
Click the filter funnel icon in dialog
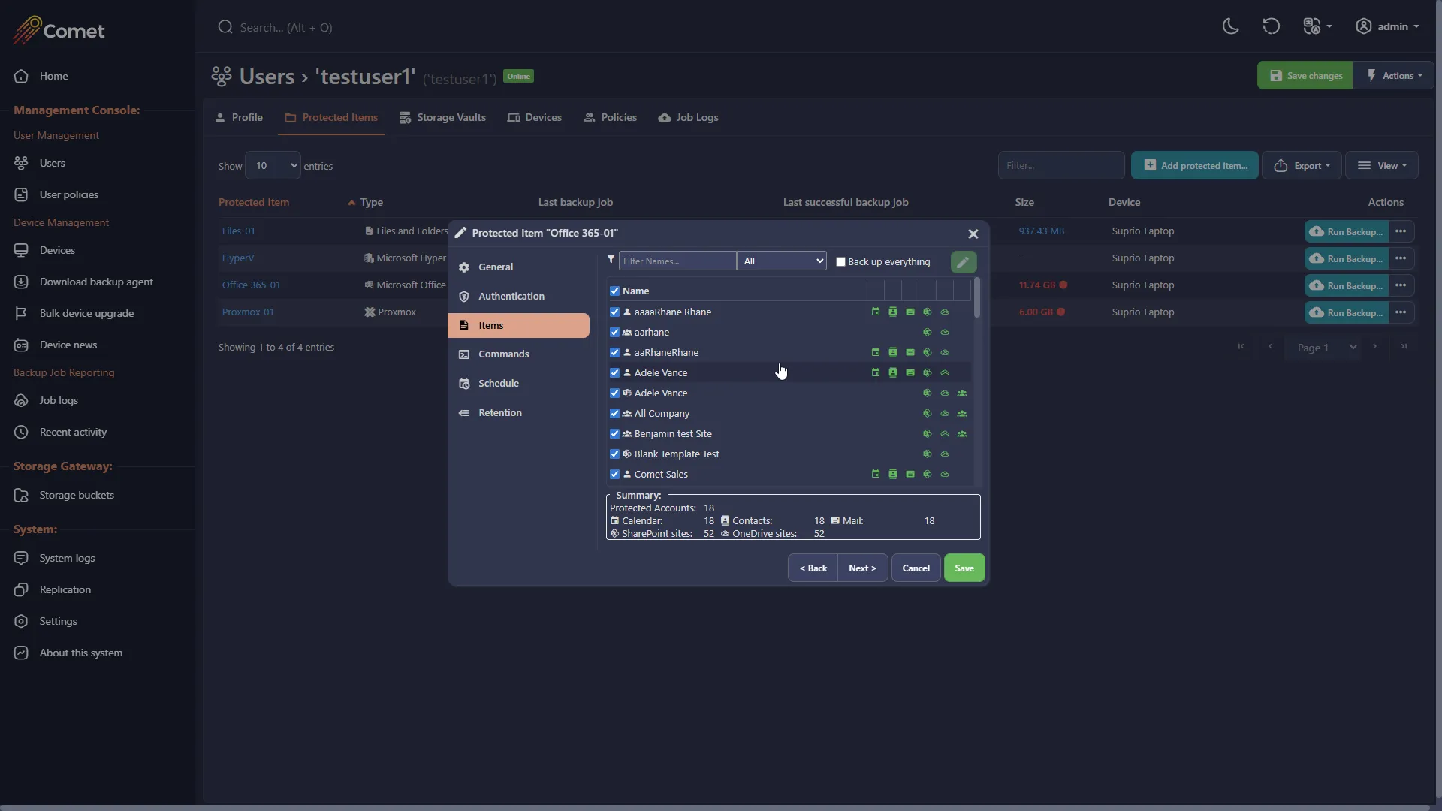click(611, 260)
